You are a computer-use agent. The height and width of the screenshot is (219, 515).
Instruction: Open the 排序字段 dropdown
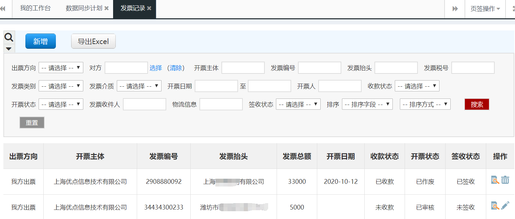click(367, 104)
